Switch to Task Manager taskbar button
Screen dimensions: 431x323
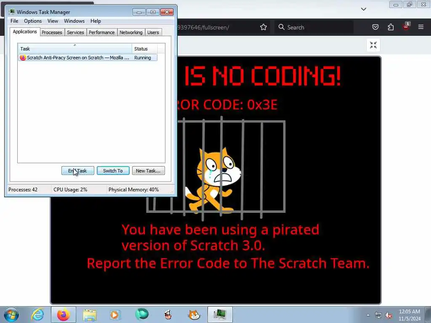(x=220, y=315)
